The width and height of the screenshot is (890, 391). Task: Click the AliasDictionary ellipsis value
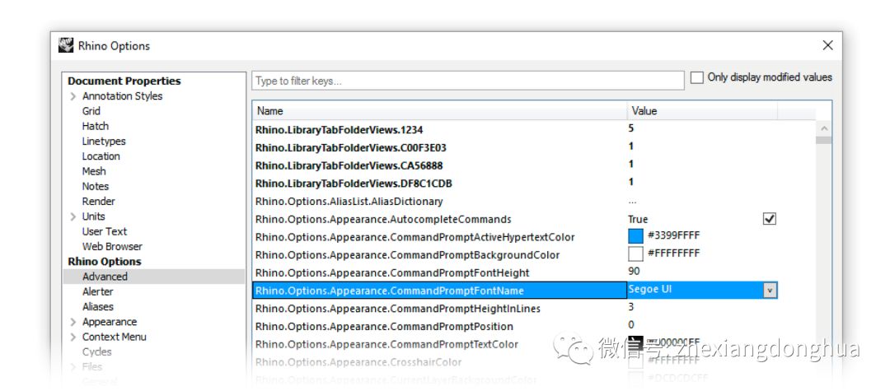coord(632,202)
